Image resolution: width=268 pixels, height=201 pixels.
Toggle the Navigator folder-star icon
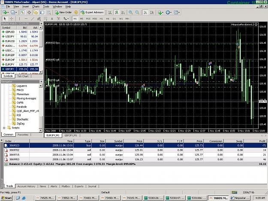click(36, 12)
